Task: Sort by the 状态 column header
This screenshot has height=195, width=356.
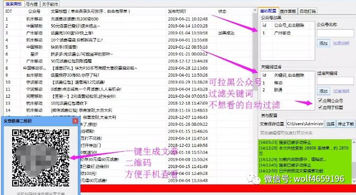Action: [222, 11]
